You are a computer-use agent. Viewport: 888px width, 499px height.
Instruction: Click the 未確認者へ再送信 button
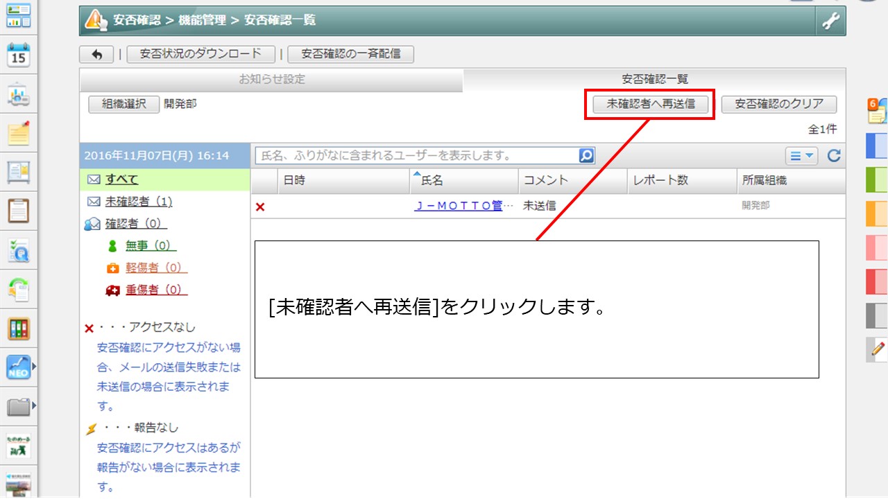[x=650, y=104]
